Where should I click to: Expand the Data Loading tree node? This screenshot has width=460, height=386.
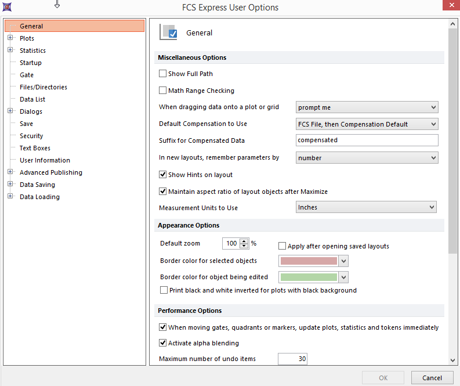(x=10, y=197)
